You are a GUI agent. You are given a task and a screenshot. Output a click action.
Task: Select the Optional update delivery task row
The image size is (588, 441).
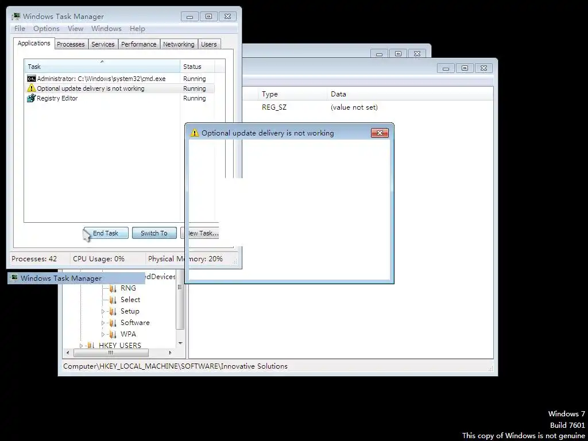[x=119, y=88]
